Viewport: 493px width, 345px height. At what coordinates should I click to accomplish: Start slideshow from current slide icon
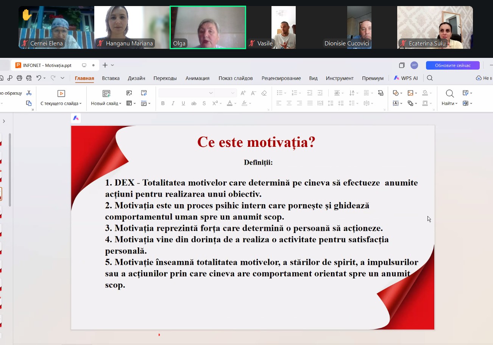61,93
